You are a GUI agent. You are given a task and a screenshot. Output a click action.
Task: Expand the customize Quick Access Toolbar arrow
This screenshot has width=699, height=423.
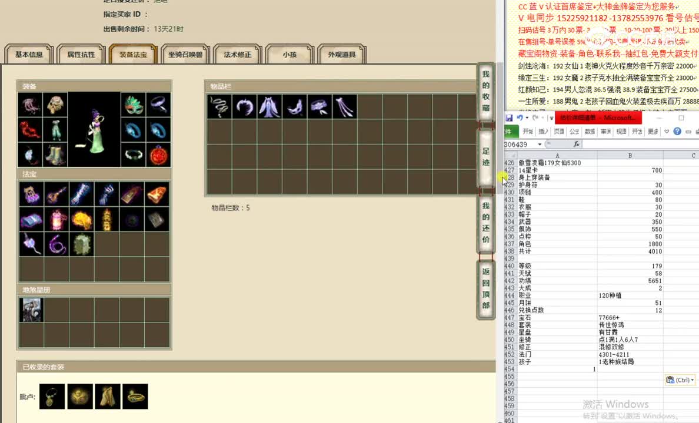click(551, 118)
